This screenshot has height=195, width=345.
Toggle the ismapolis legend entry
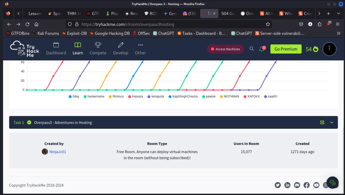coord(156,96)
